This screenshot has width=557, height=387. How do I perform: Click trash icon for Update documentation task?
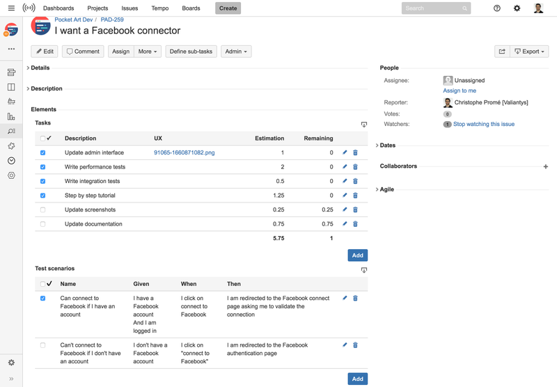(355, 224)
